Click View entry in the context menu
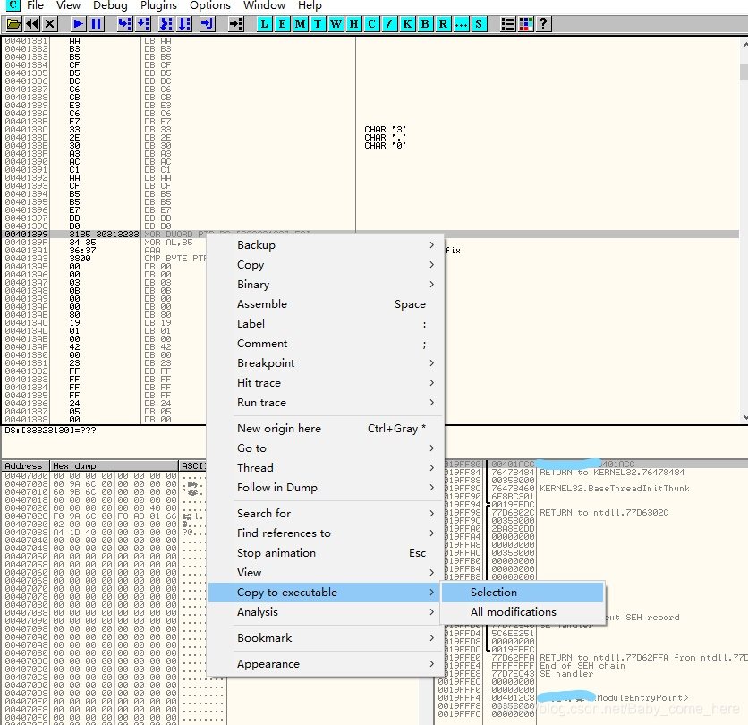Viewport: 748px width, 725px height. pos(326,572)
